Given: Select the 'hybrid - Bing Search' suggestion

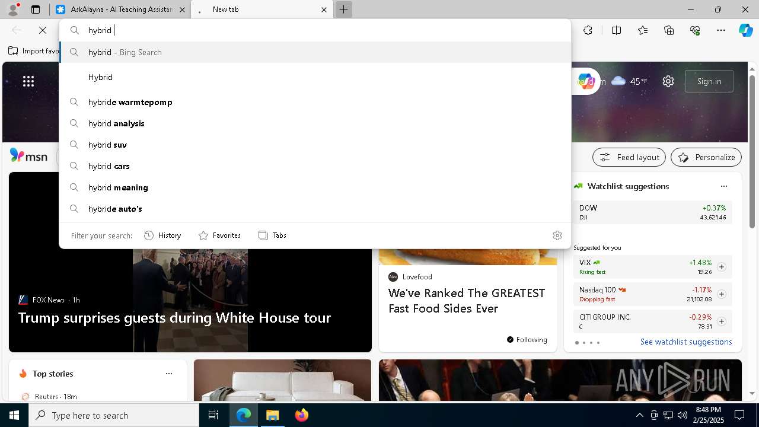Looking at the screenshot, I should [x=315, y=52].
